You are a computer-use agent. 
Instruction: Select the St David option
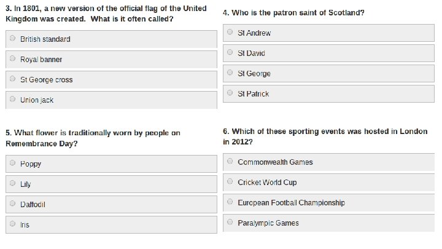(230, 53)
